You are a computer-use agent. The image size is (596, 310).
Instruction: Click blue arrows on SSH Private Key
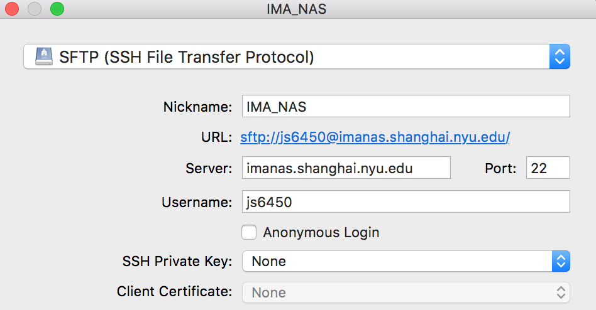tap(561, 261)
